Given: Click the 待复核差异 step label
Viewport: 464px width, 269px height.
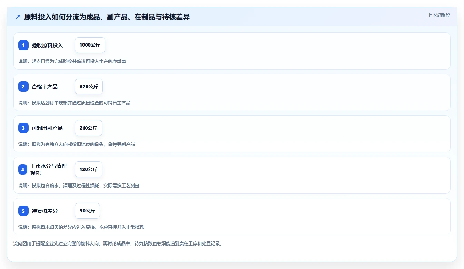Looking at the screenshot, I should (x=45, y=211).
